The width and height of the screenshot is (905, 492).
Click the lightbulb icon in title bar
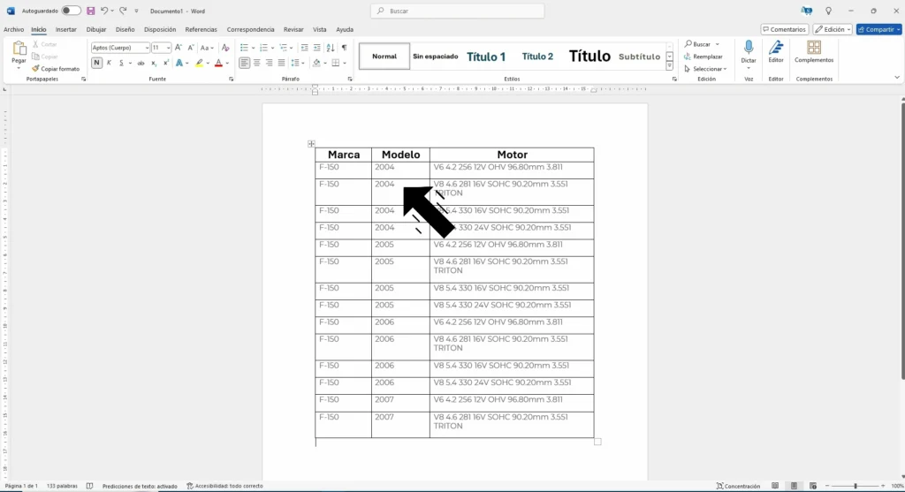click(x=828, y=11)
